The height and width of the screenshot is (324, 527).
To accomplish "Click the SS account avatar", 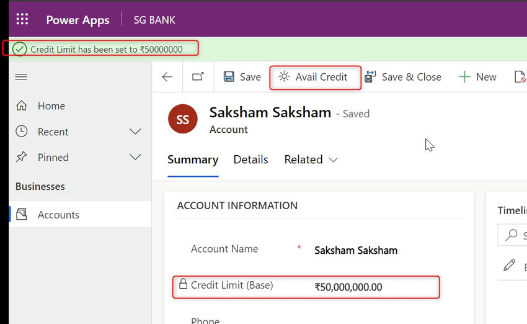I will [x=182, y=119].
